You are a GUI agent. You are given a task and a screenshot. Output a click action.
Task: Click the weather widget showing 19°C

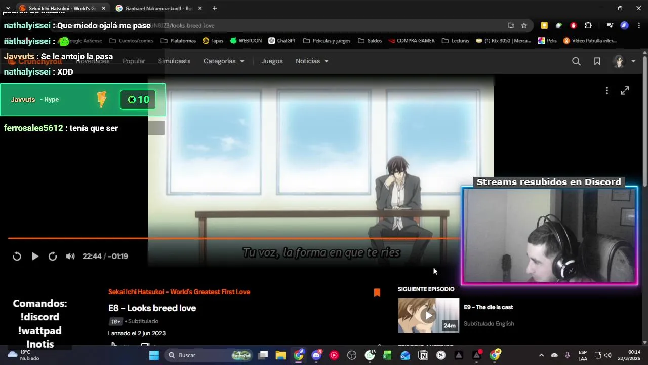(x=23, y=355)
